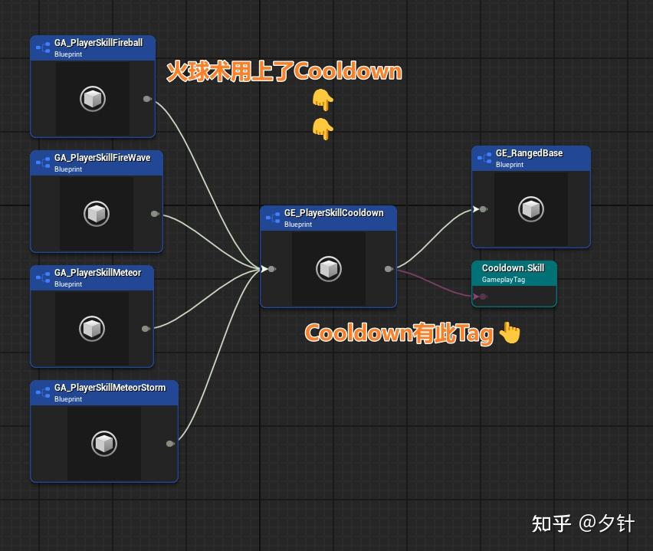The height and width of the screenshot is (551, 653).
Task: Click the output pin of GA_PlayerSkillFireWave
Action: pos(155,214)
